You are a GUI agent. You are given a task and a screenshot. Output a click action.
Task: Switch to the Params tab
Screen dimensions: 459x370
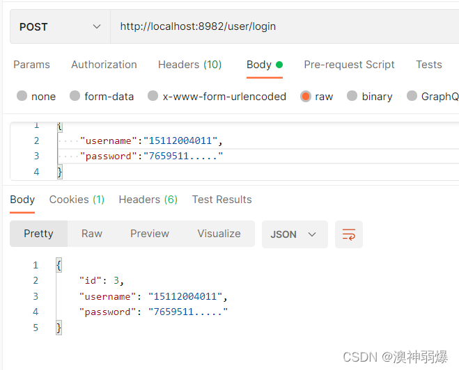pyautogui.click(x=31, y=65)
